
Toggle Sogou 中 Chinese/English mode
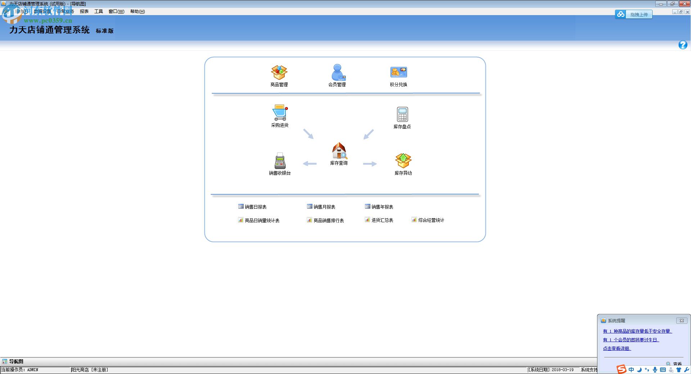click(631, 370)
